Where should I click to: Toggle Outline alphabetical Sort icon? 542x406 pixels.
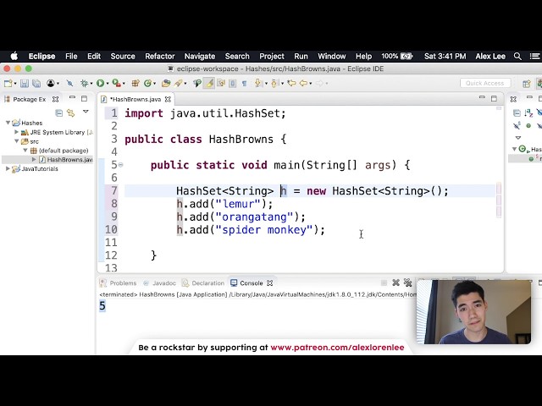tap(528, 112)
